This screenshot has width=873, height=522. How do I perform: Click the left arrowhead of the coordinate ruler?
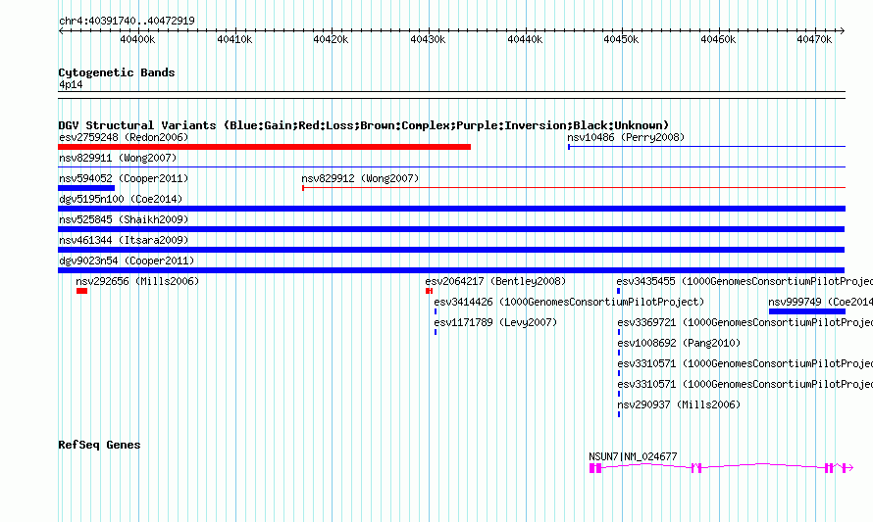pyautogui.click(x=61, y=30)
